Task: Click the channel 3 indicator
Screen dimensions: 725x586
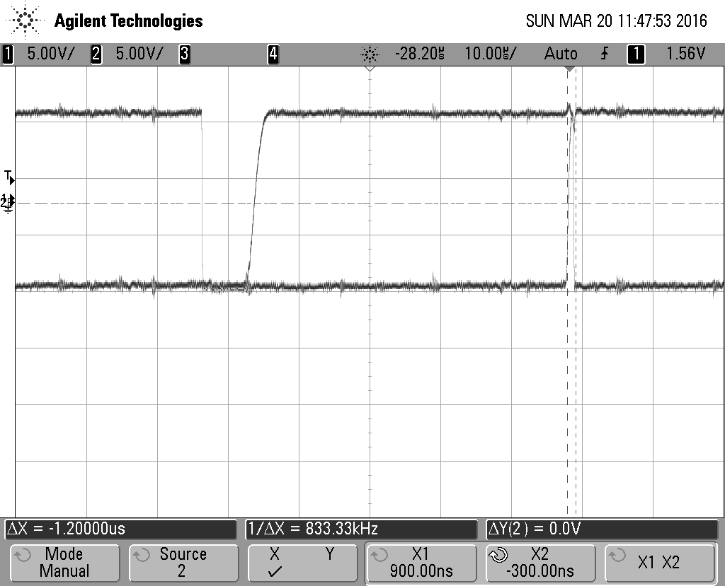Action: click(185, 54)
